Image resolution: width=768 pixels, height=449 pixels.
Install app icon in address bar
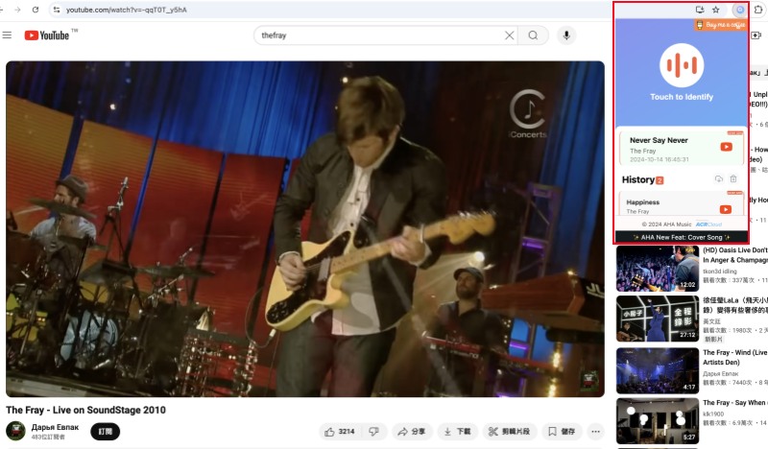click(700, 10)
